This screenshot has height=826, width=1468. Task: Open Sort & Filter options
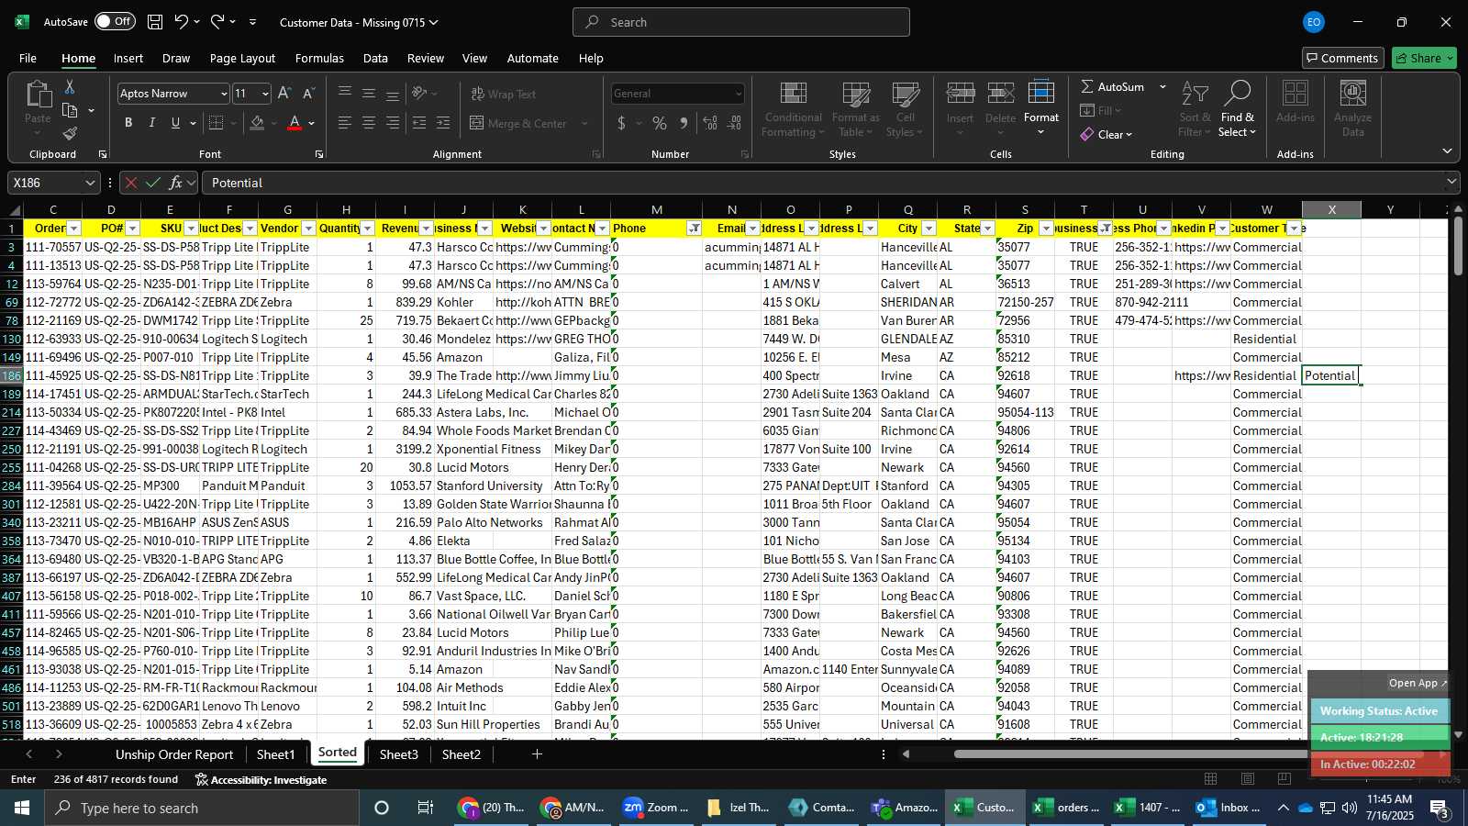click(x=1196, y=110)
